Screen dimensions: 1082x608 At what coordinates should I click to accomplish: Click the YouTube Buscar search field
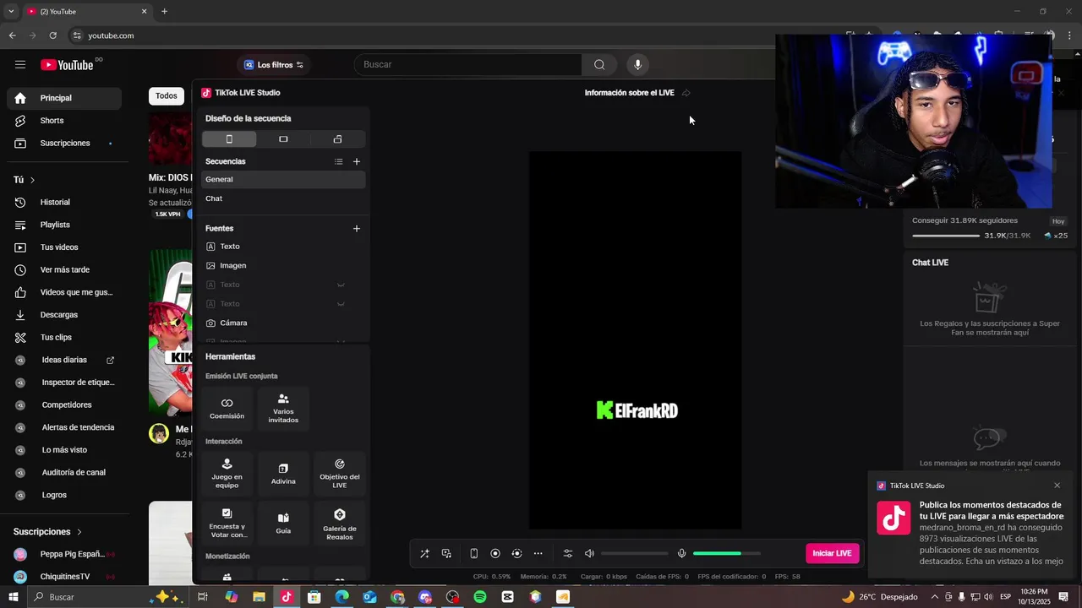469,65
